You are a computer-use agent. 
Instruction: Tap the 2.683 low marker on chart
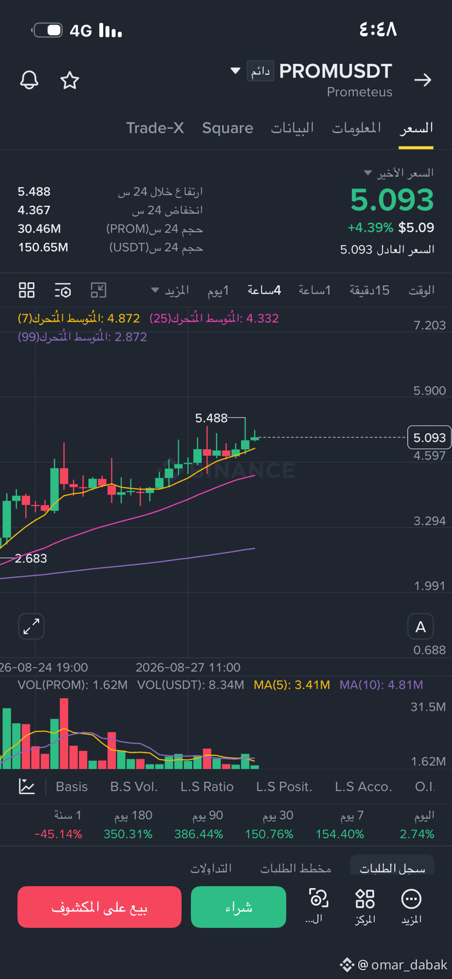coord(31,558)
